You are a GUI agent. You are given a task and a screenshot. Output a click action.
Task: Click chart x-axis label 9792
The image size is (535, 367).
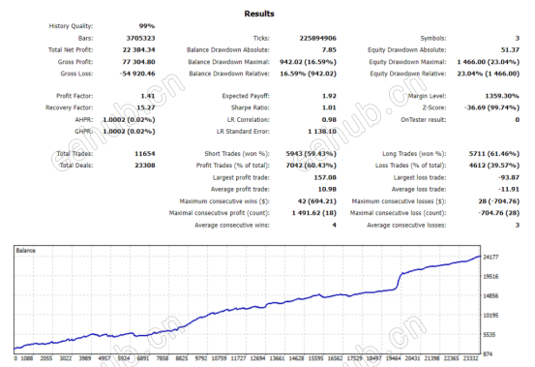(201, 358)
